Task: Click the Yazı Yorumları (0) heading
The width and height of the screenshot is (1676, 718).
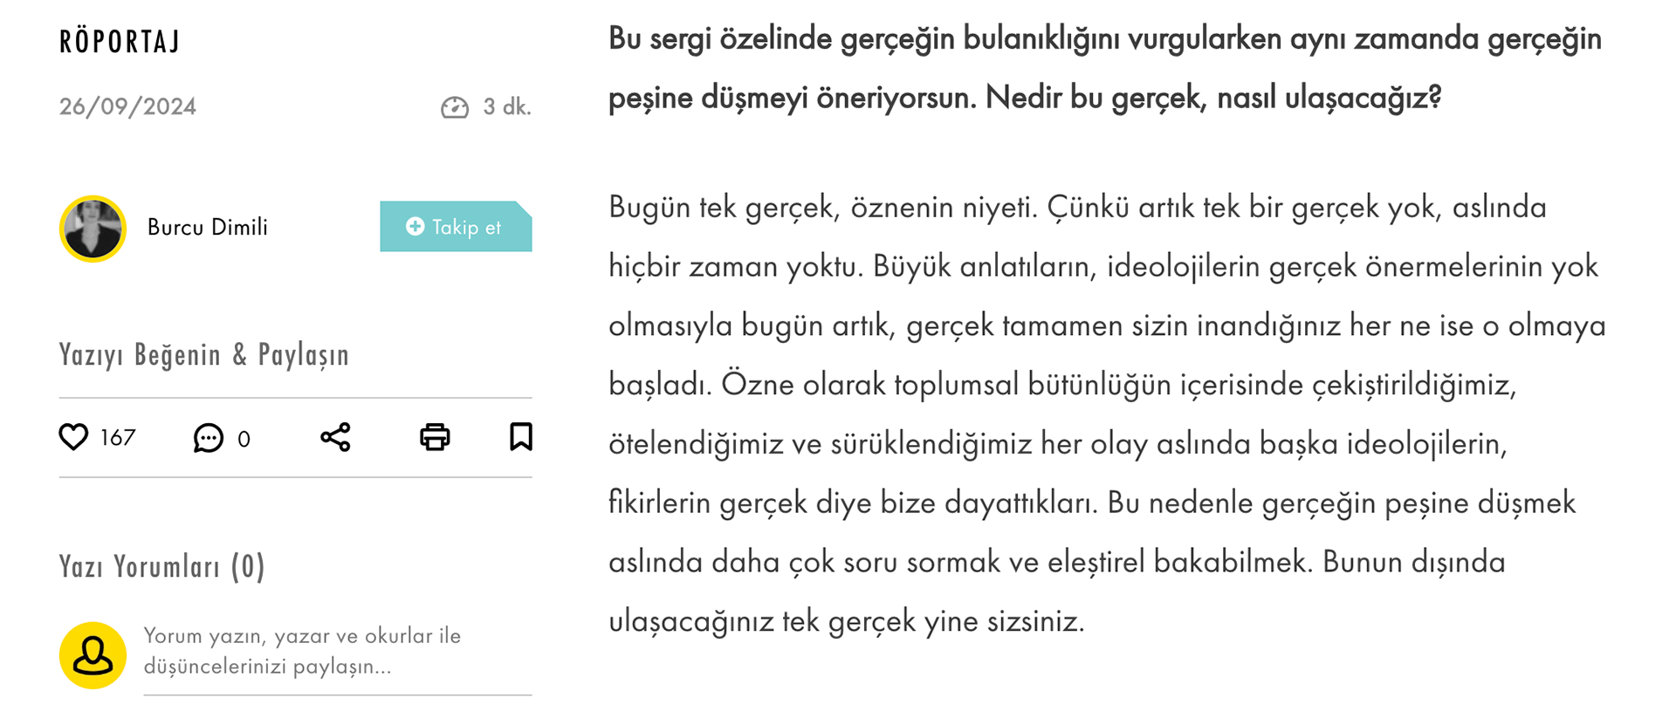Action: coord(161,567)
